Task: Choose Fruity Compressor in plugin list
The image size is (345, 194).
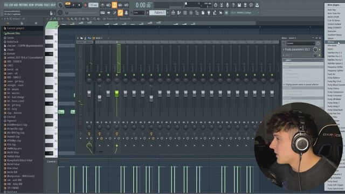Action: [335, 92]
